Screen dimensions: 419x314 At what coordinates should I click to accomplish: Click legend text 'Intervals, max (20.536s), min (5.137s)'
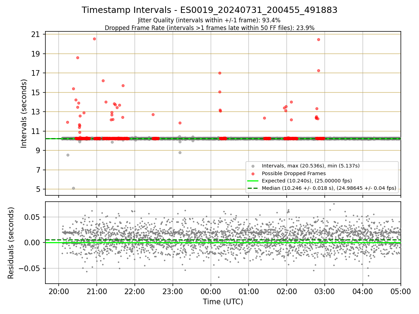coord(311,166)
